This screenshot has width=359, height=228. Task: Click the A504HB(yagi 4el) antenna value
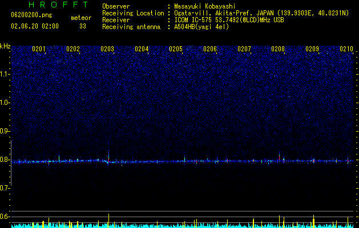click(201, 27)
